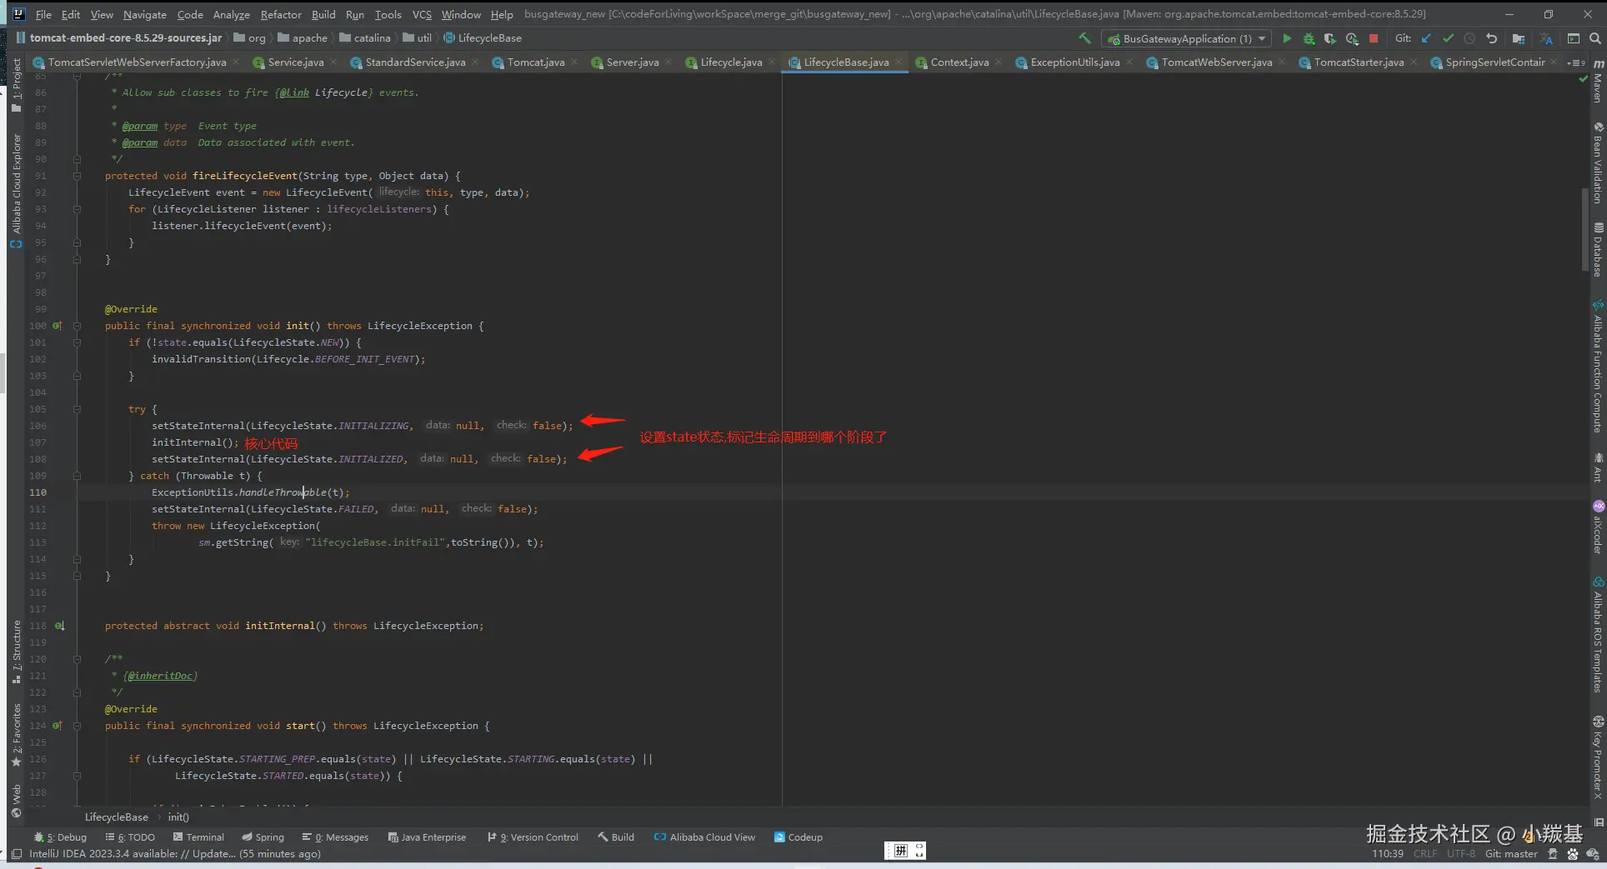Start debugging with the green bug icon
The width and height of the screenshot is (1607, 869).
tap(1309, 38)
